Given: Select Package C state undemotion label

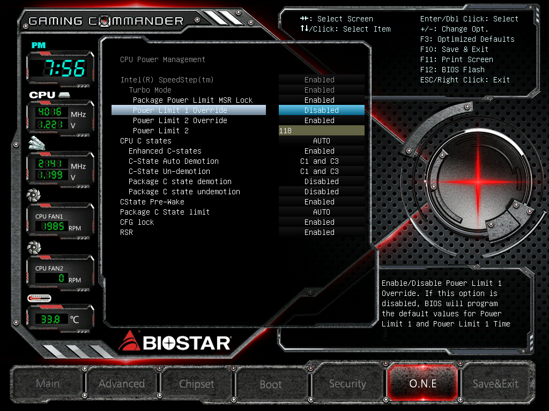Looking at the screenshot, I should (x=184, y=192).
